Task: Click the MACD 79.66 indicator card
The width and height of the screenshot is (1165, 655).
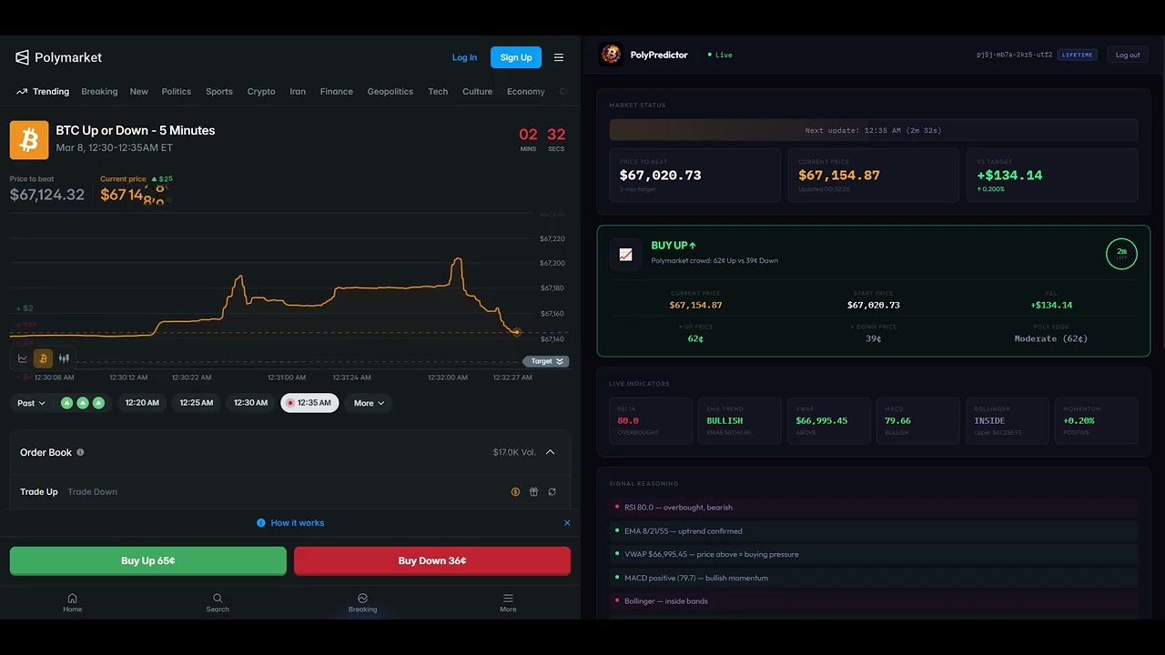Action: [918, 421]
